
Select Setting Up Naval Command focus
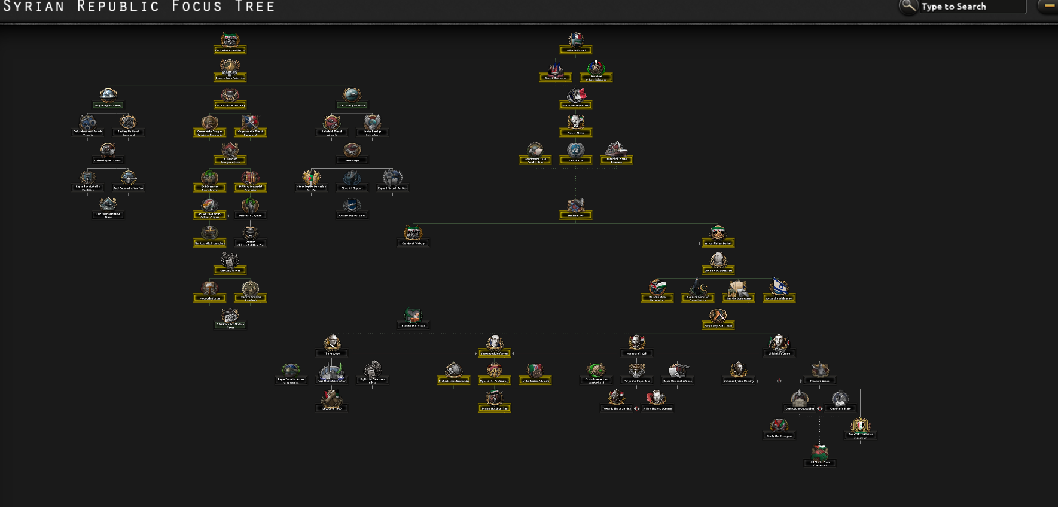click(x=128, y=126)
